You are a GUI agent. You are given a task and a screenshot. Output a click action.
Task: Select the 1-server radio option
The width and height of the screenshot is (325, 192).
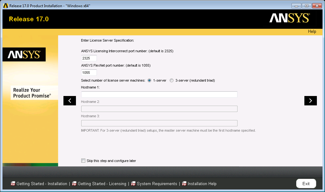[149, 80]
